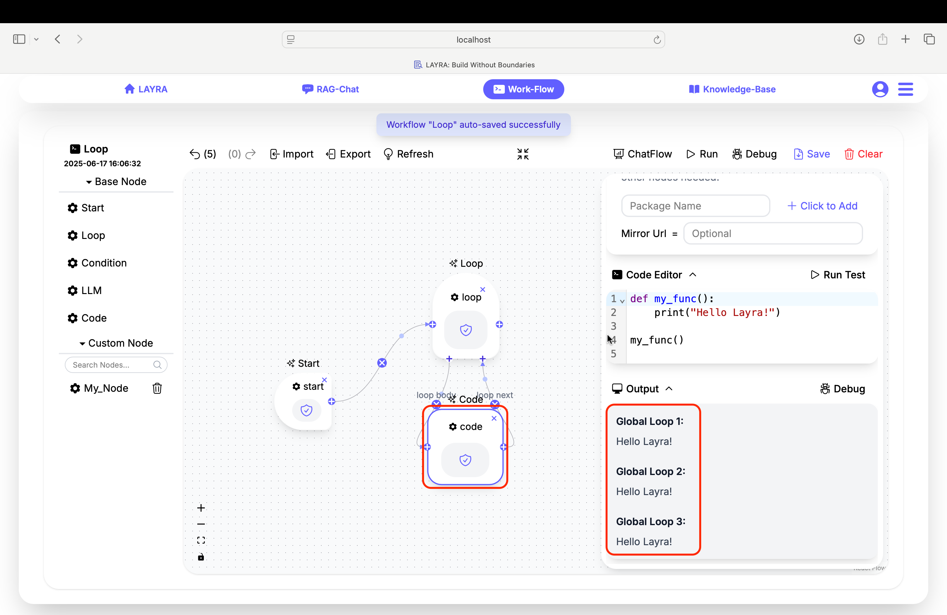Delete the start-to-loop edge connection
The image size is (947, 615).
pos(382,362)
